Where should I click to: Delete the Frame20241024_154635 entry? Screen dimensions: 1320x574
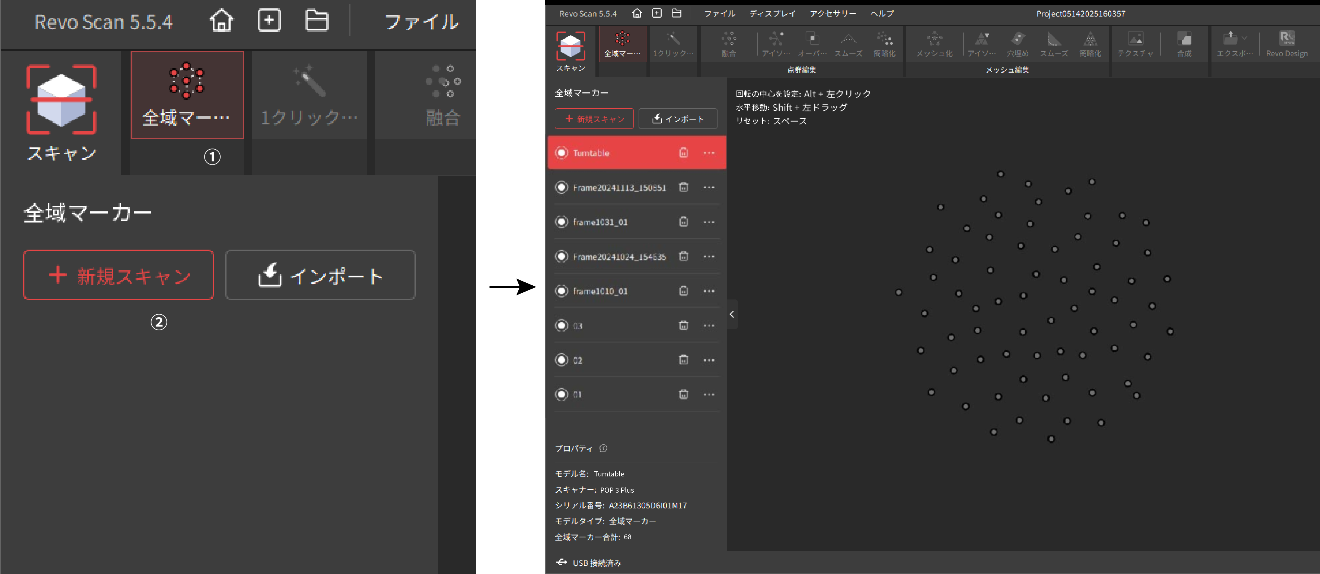tap(683, 256)
